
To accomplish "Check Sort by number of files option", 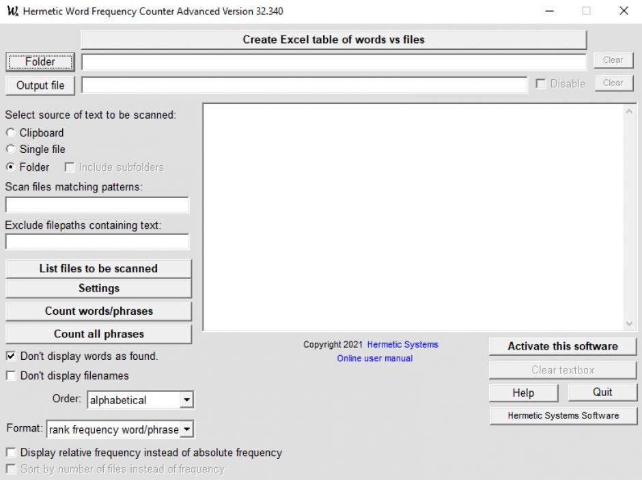I will tap(11, 469).
